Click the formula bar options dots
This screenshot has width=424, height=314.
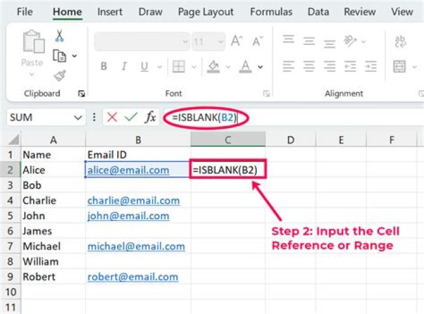(94, 117)
